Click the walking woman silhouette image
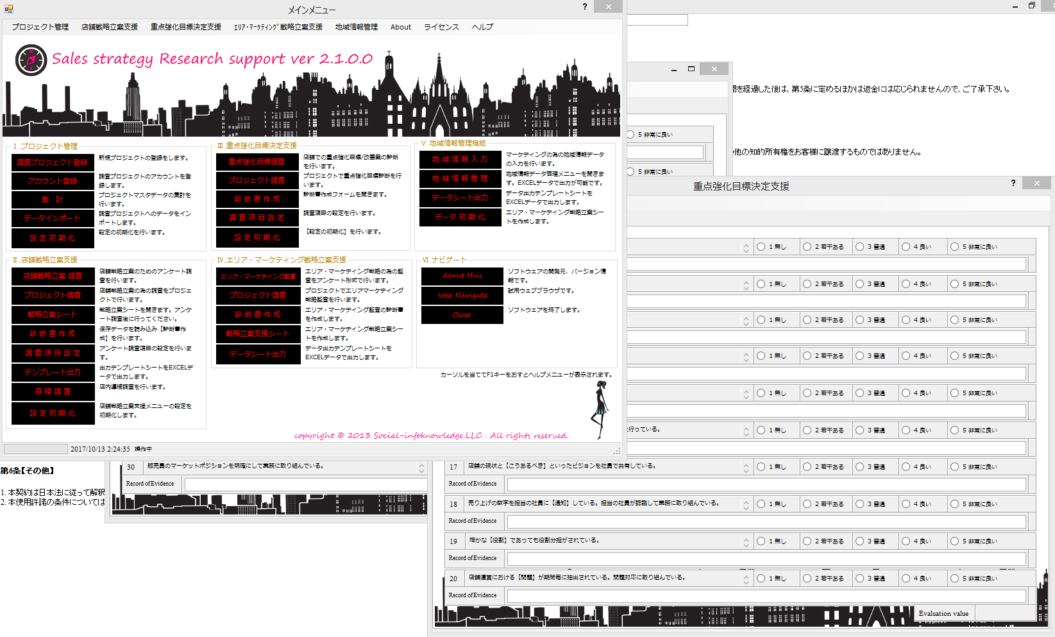This screenshot has height=637, width=1055. [600, 409]
